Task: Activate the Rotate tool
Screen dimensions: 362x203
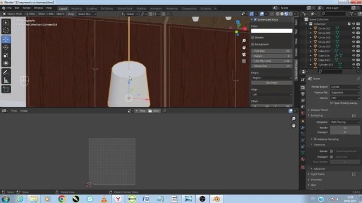Action: tap(6, 47)
